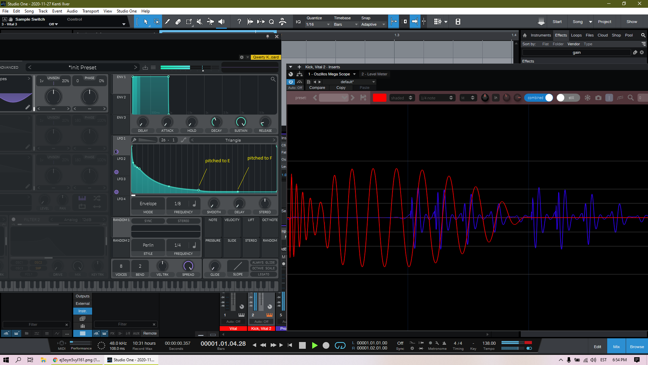Open the Song menu in the menu bar

29,11
